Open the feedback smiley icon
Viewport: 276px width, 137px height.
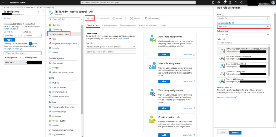(x=241, y=3)
